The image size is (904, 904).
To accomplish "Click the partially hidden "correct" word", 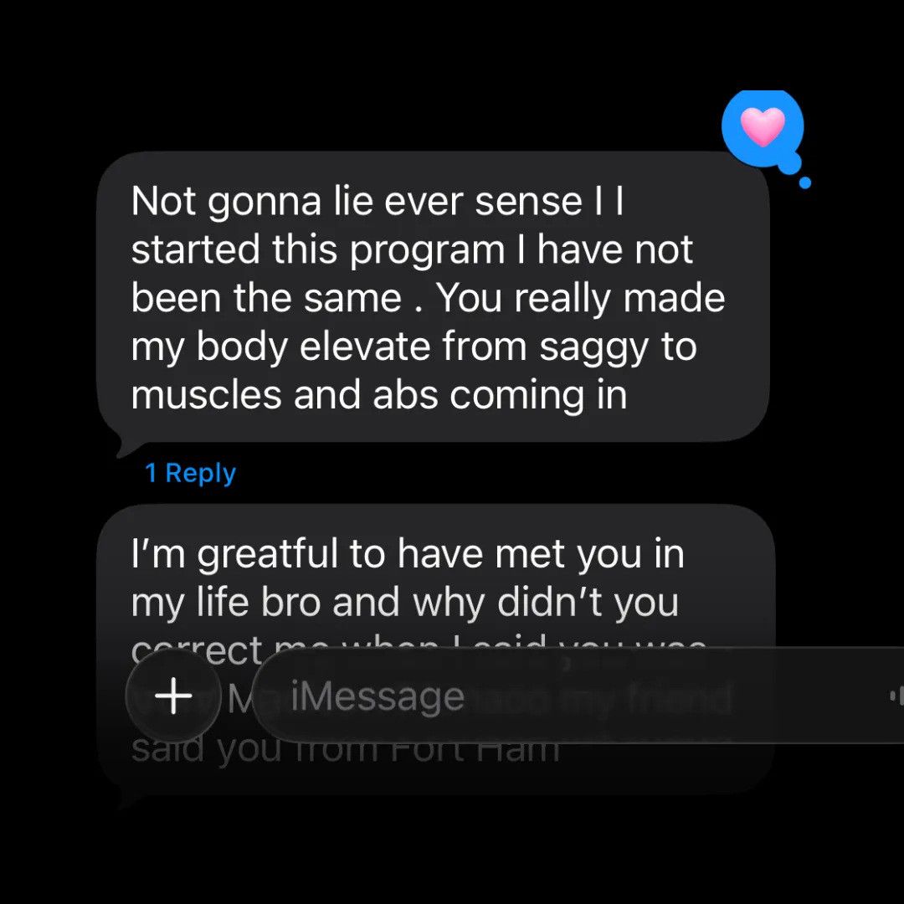I will click(198, 650).
